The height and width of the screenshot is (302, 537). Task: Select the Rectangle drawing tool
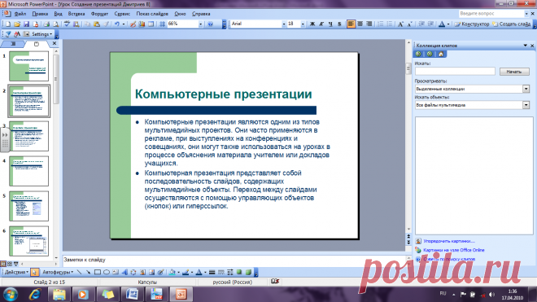(x=98, y=272)
